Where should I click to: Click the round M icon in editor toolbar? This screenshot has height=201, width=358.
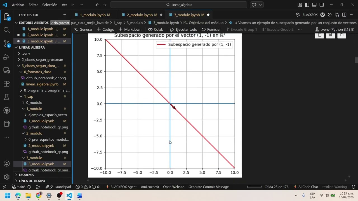click(x=322, y=15)
